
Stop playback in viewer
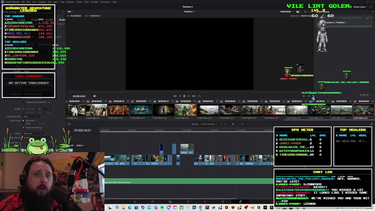[184, 96]
